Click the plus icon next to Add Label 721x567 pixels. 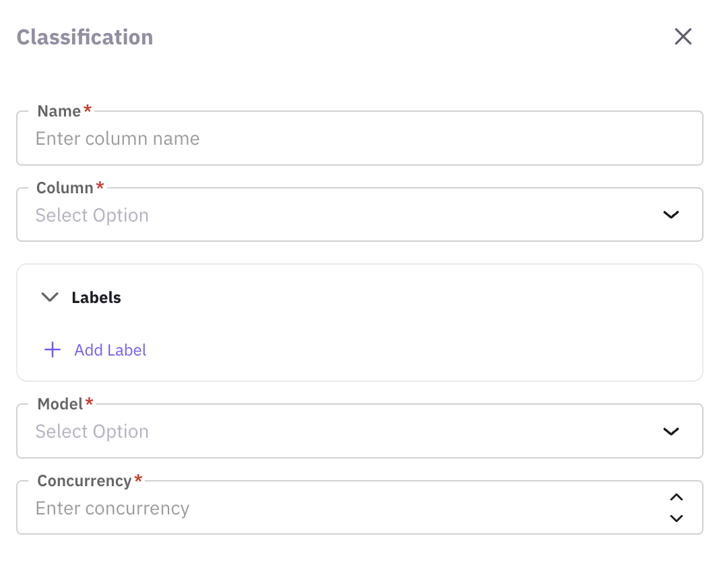53,349
